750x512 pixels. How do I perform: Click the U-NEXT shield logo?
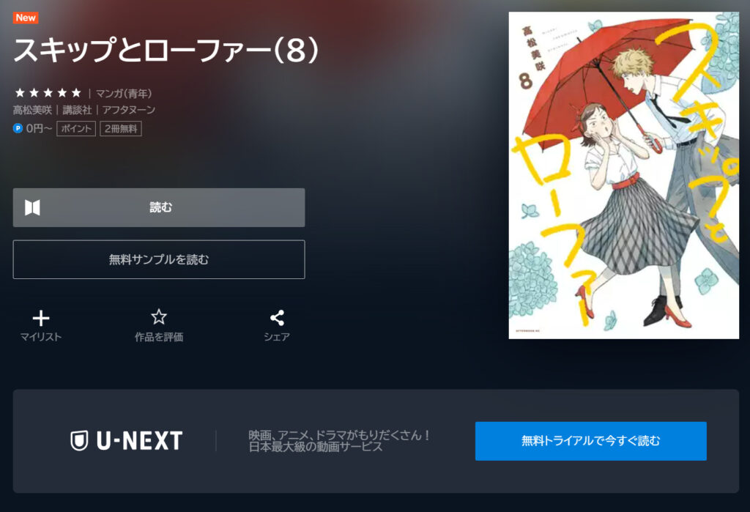(79, 441)
